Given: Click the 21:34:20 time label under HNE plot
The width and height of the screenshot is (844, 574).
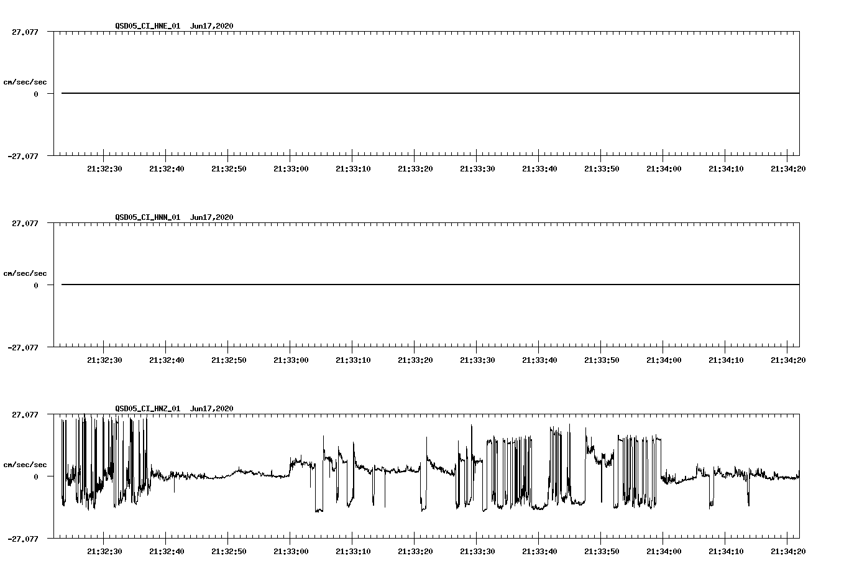Looking at the screenshot, I should [x=788, y=169].
